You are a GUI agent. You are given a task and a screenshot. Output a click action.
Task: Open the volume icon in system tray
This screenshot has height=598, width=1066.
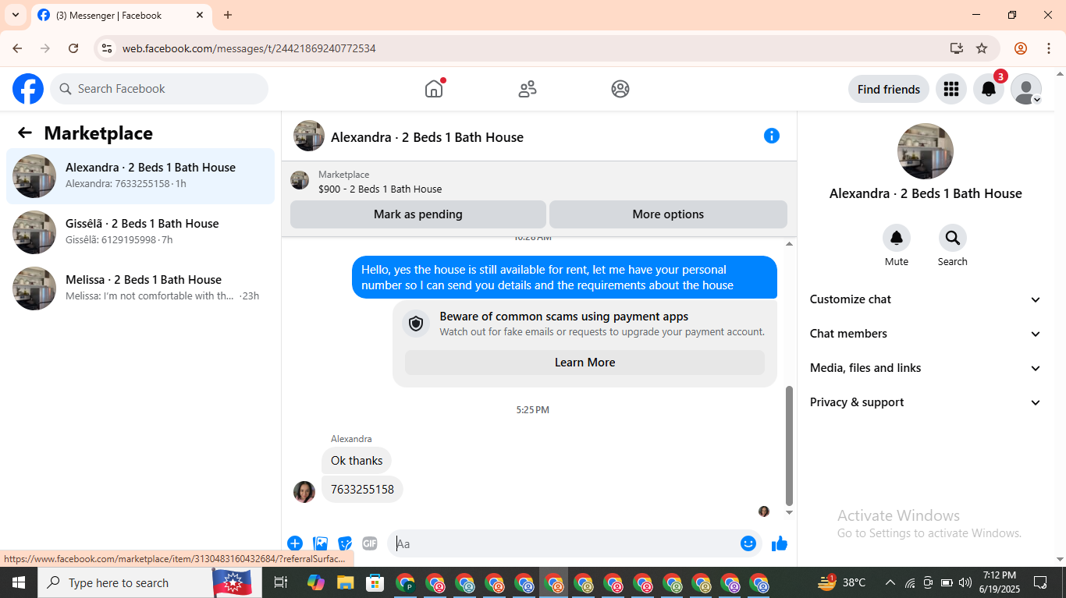965,582
